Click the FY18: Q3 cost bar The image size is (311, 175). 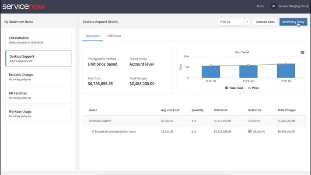tap(286, 71)
